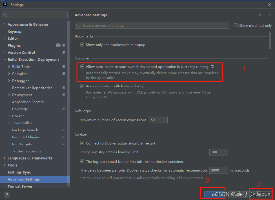Click the advanced settings vertical scrollbar
The image size is (275, 200).
270,41
